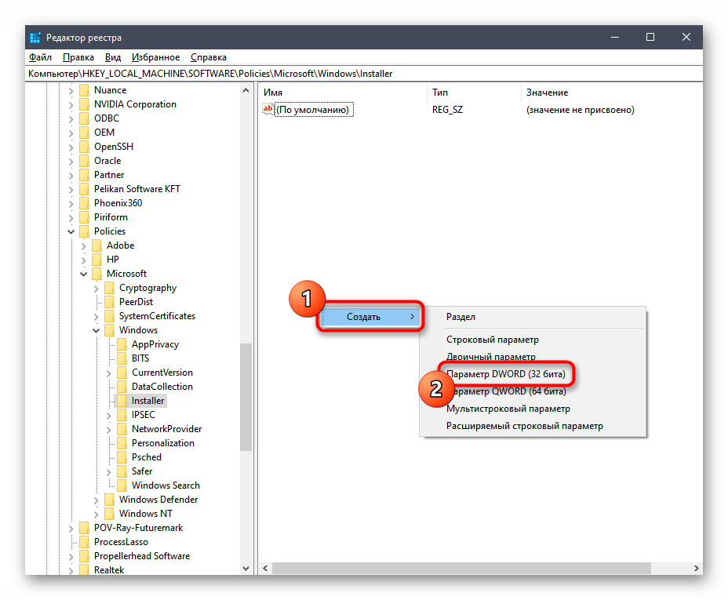Expand the CurrentVersion key
The width and height of the screenshot is (728, 600).
click(108, 373)
